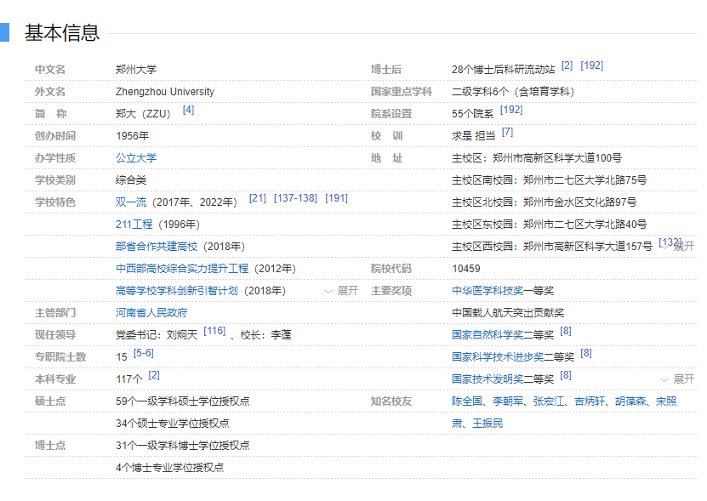Image resolution: width=707 pixels, height=501 pixels.
Task: Visit the 河南省人民政府 link
Action: point(151,313)
